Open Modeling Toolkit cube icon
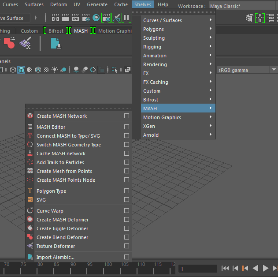 250,18
